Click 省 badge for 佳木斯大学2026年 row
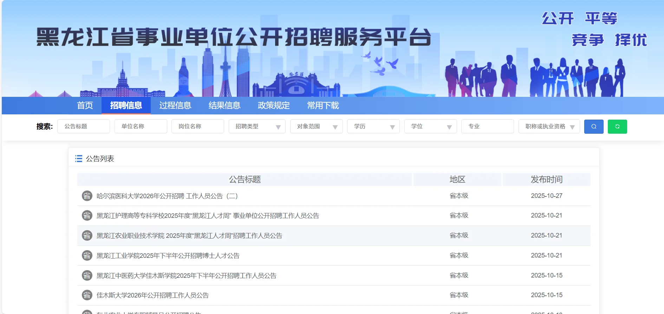 (x=87, y=295)
